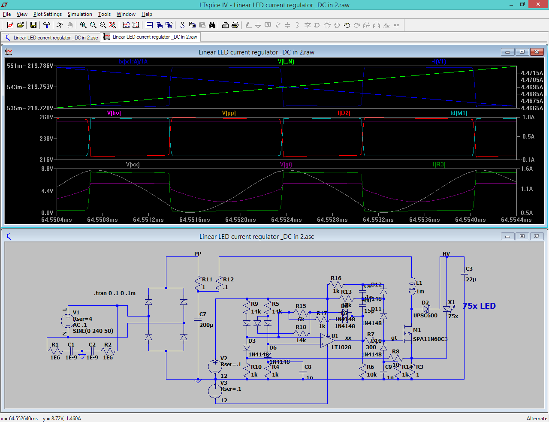Screen dimensions: 549x422
Task: Click the Close All Windows toolbar icon
Action: point(169,25)
